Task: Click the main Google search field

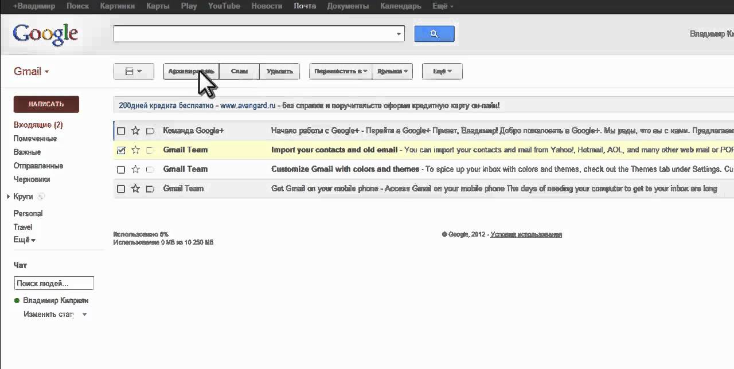Action: coord(255,34)
